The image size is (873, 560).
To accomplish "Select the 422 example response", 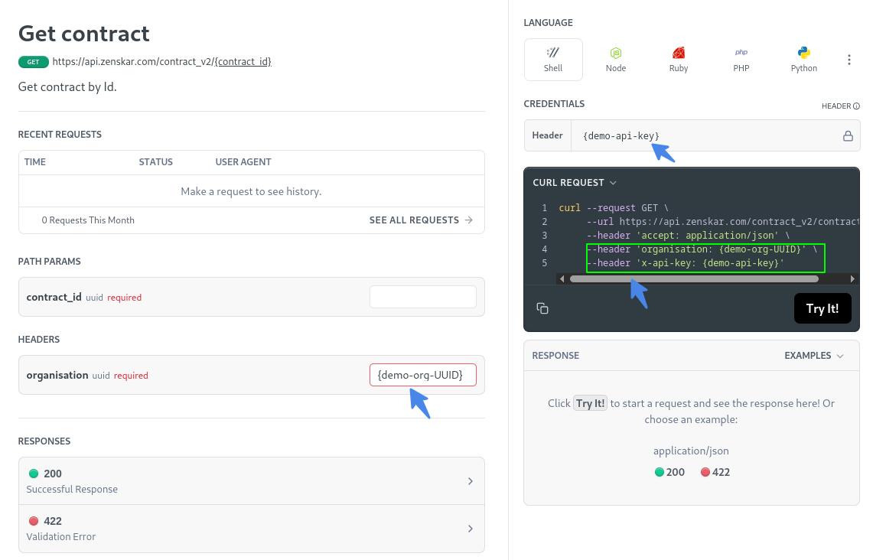I will [715, 472].
